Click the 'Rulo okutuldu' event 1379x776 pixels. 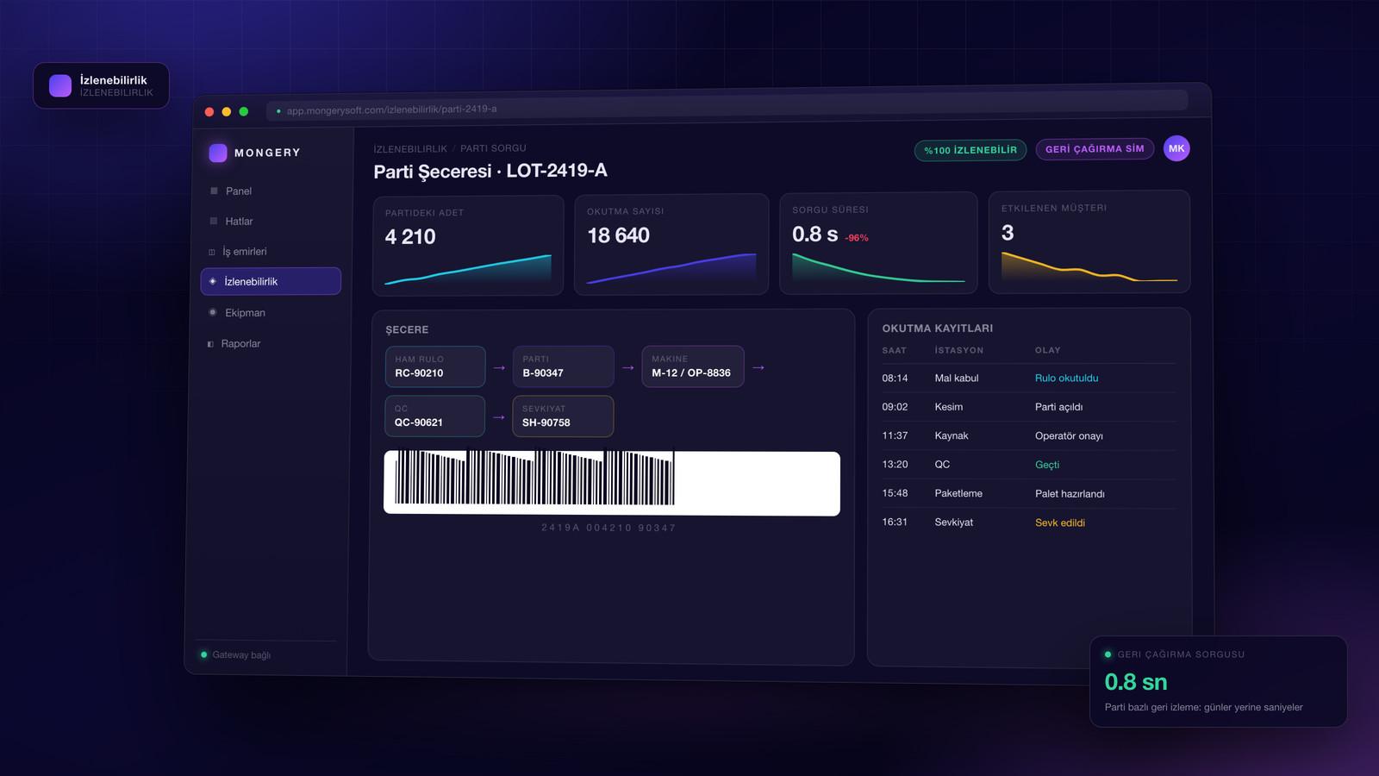[1066, 378]
